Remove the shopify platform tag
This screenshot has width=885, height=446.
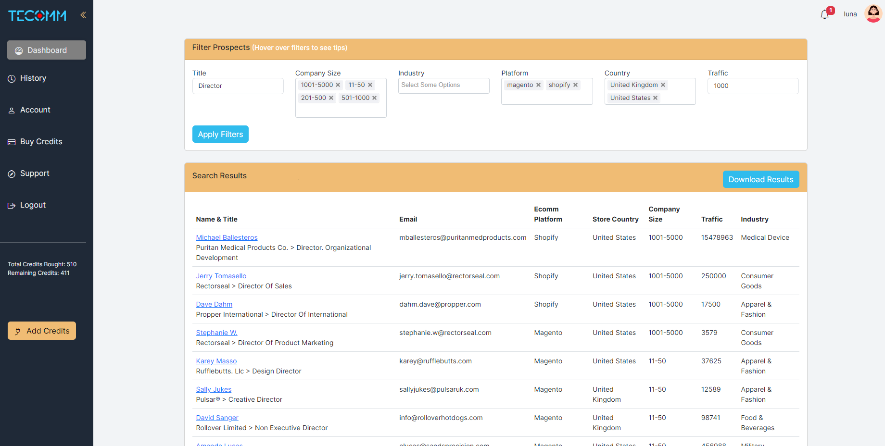575,85
